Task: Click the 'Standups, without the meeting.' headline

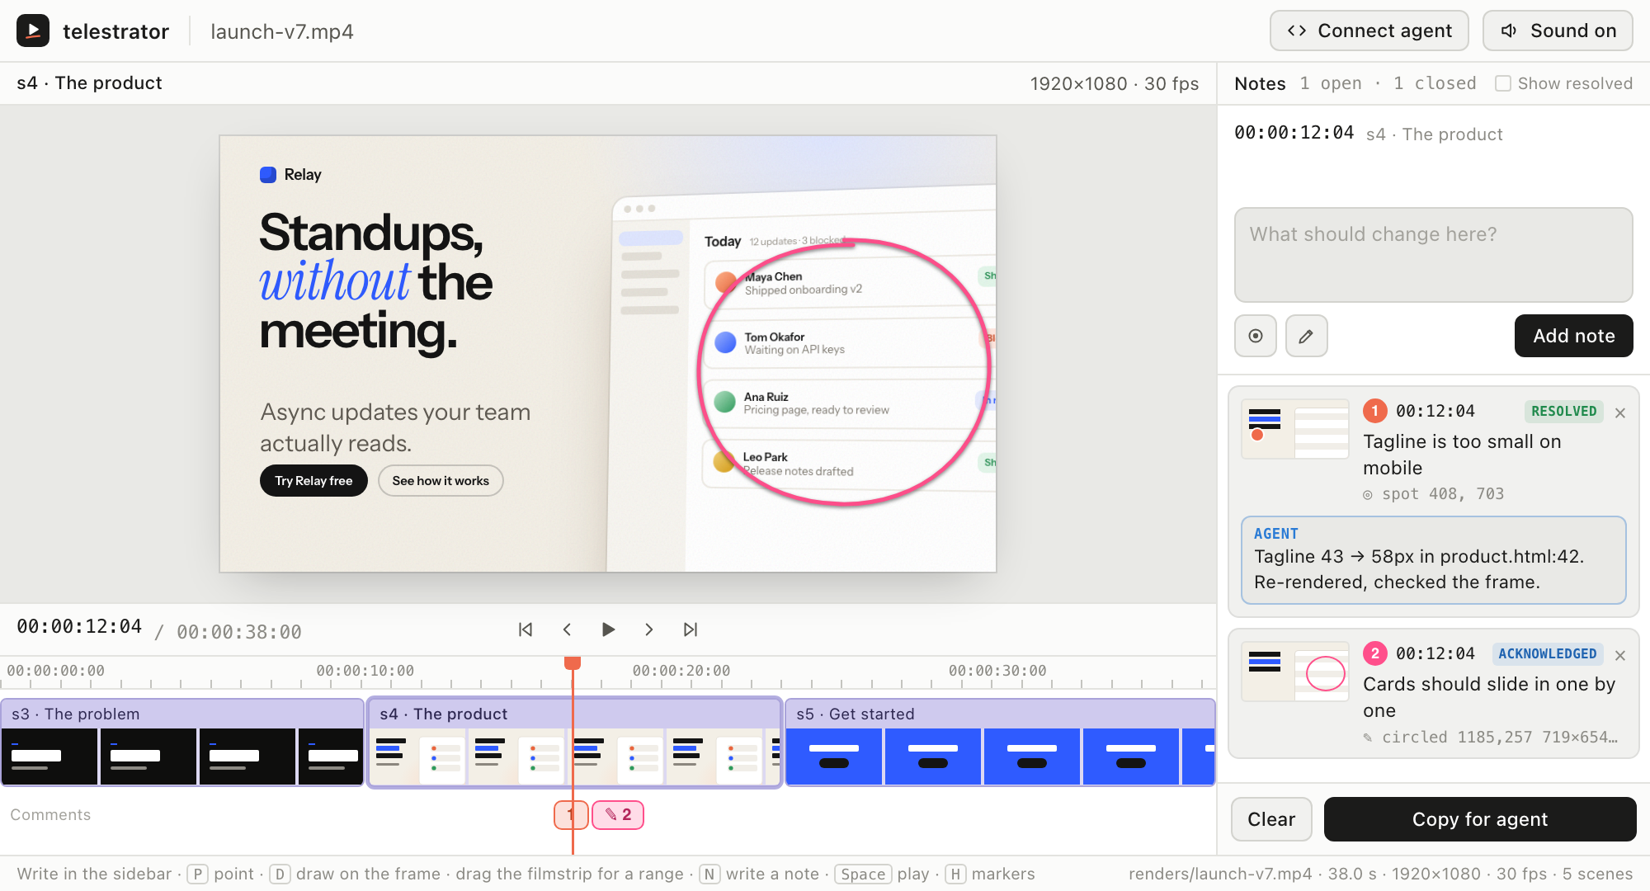Action: pos(375,282)
